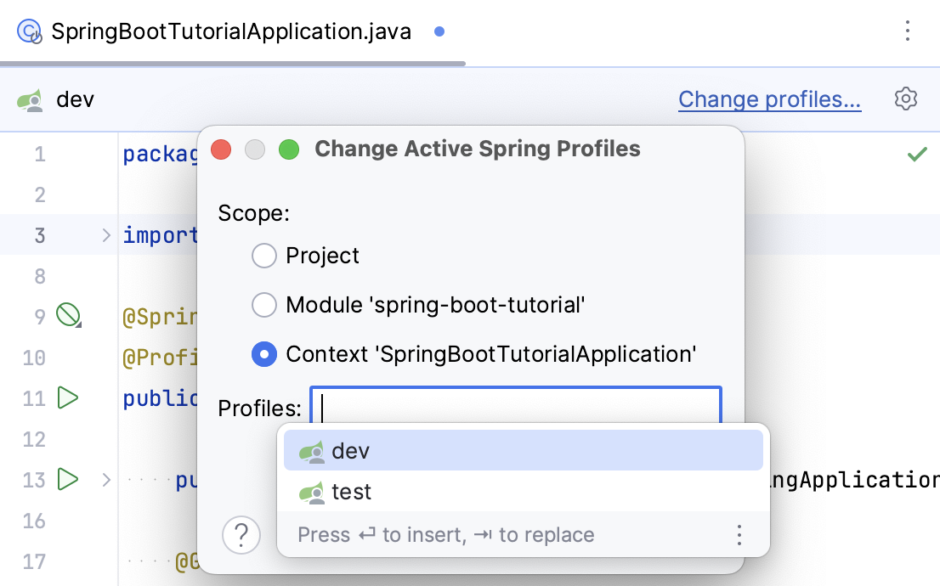The image size is (940, 586).
Task: Click the Spring profile icon beside dev label
Action: 31,100
